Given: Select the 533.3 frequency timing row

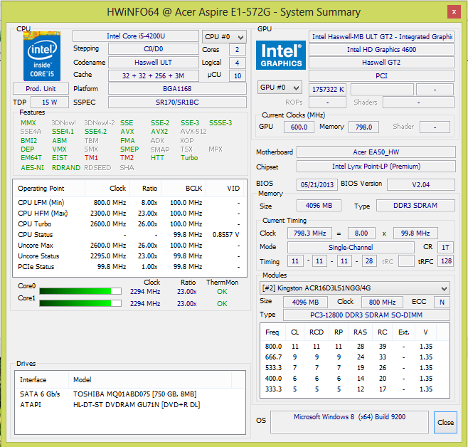Looking at the screenshot, I should [x=355, y=368].
